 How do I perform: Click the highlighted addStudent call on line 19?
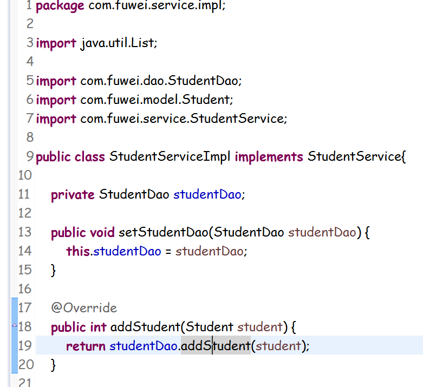pyautogui.click(x=216, y=346)
